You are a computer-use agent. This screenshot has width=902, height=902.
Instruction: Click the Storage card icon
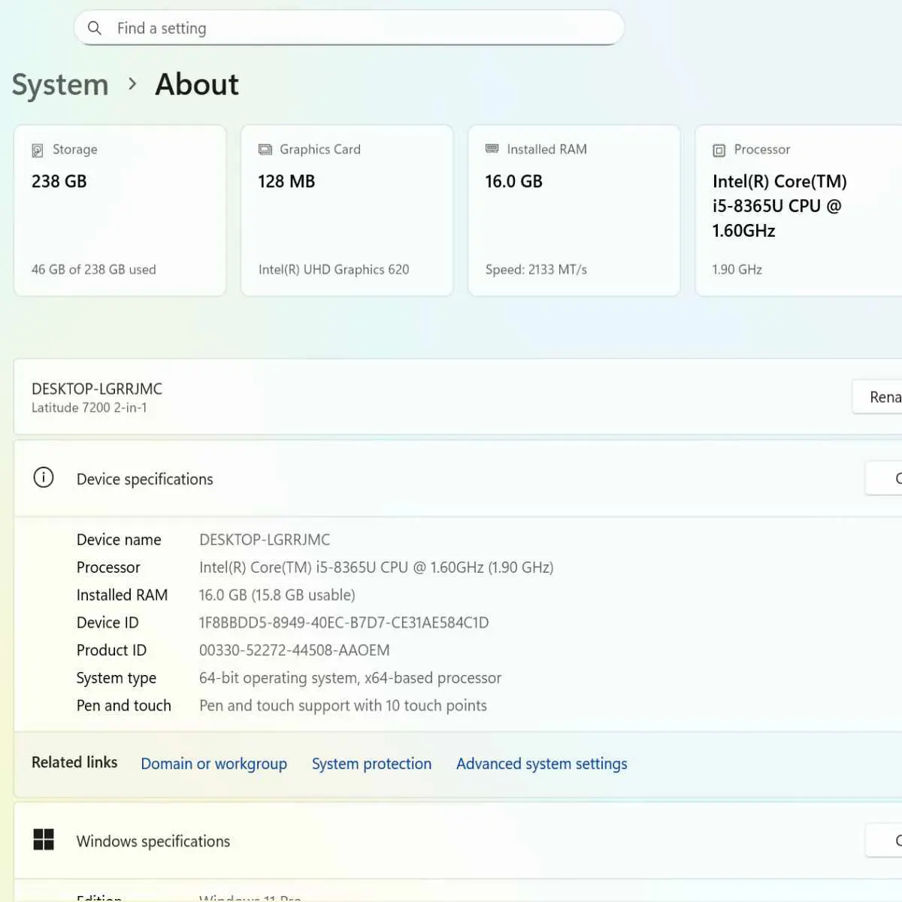click(38, 150)
